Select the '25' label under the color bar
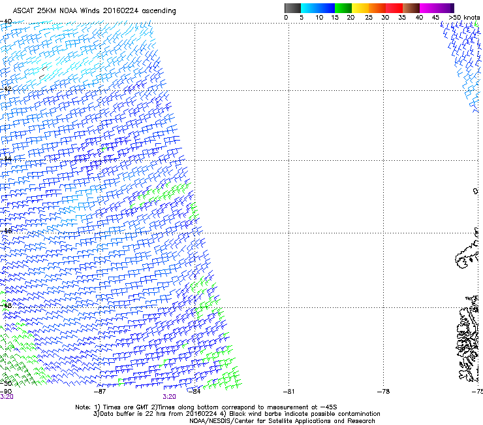 (x=369, y=18)
